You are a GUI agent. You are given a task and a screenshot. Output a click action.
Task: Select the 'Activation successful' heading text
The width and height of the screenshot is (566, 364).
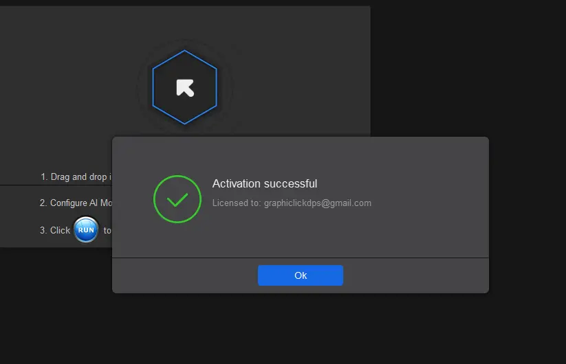[x=265, y=183]
